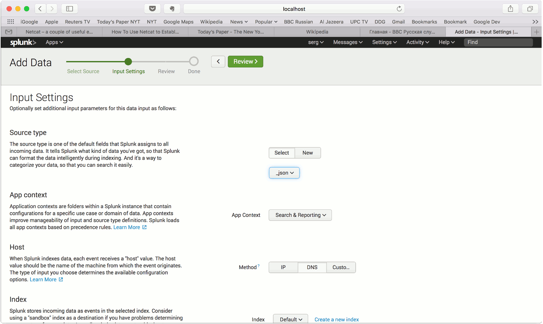Open the Reuters TV bookmark

coord(77,22)
